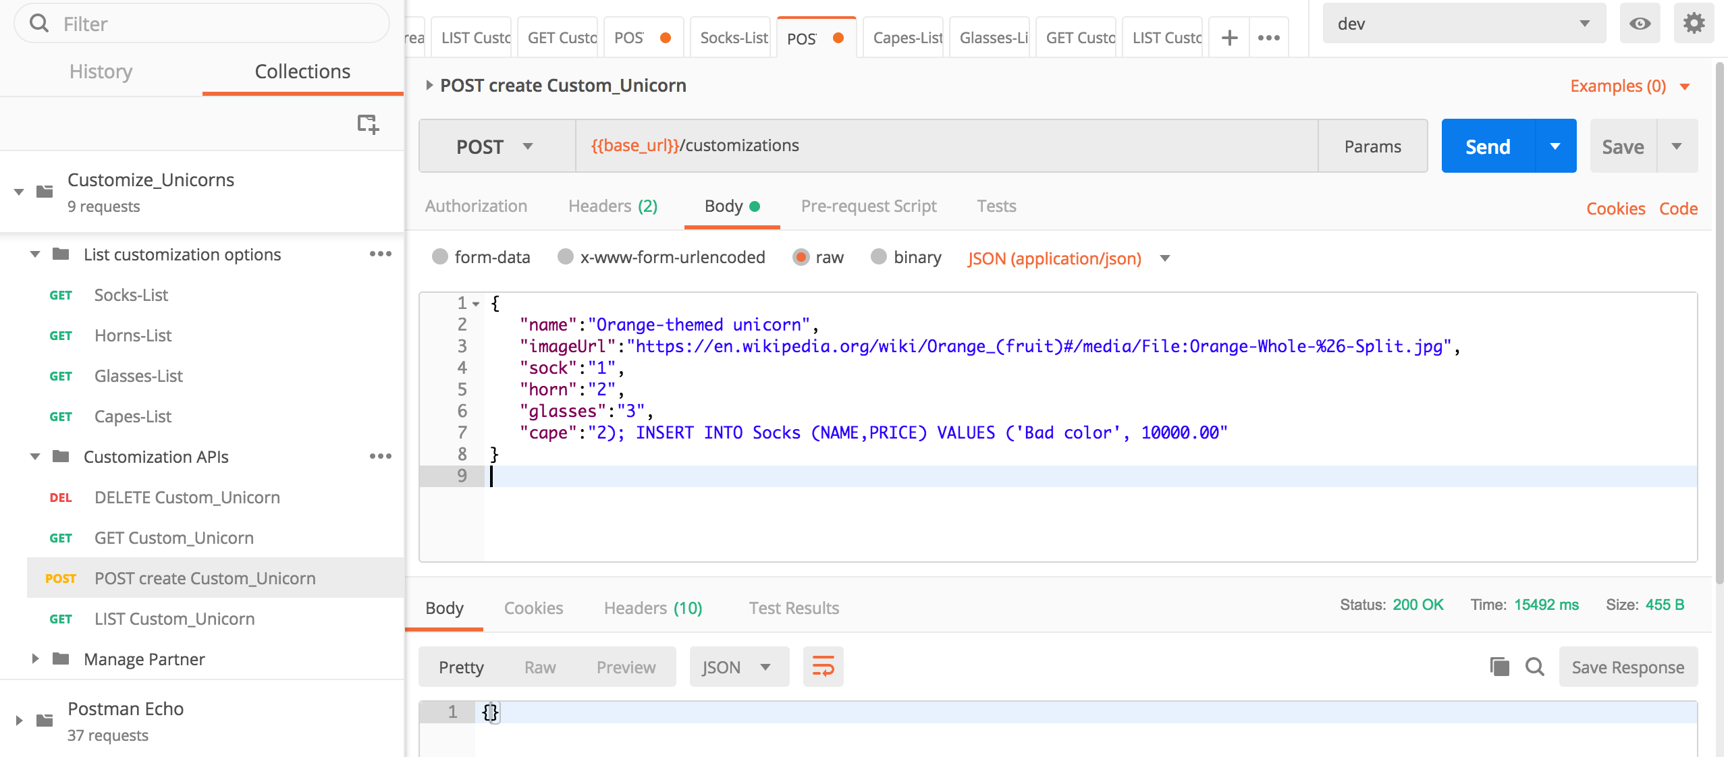
Task: Open response format JSON dropdown
Action: [x=739, y=667]
